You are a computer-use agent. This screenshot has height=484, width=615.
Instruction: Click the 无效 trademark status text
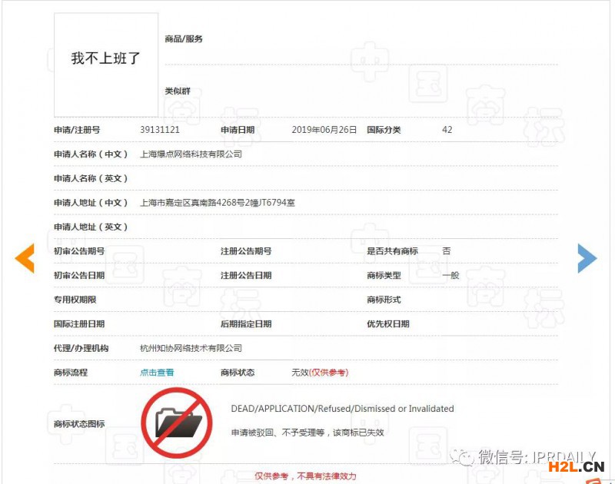click(299, 373)
